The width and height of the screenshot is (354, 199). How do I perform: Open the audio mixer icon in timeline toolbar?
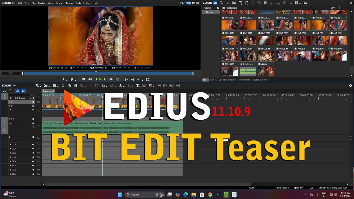click(x=165, y=86)
